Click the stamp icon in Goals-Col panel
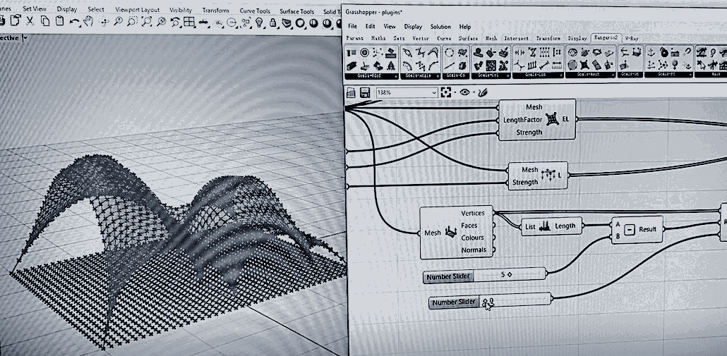Image resolution: width=727 pixels, height=356 pixels. (x=479, y=52)
